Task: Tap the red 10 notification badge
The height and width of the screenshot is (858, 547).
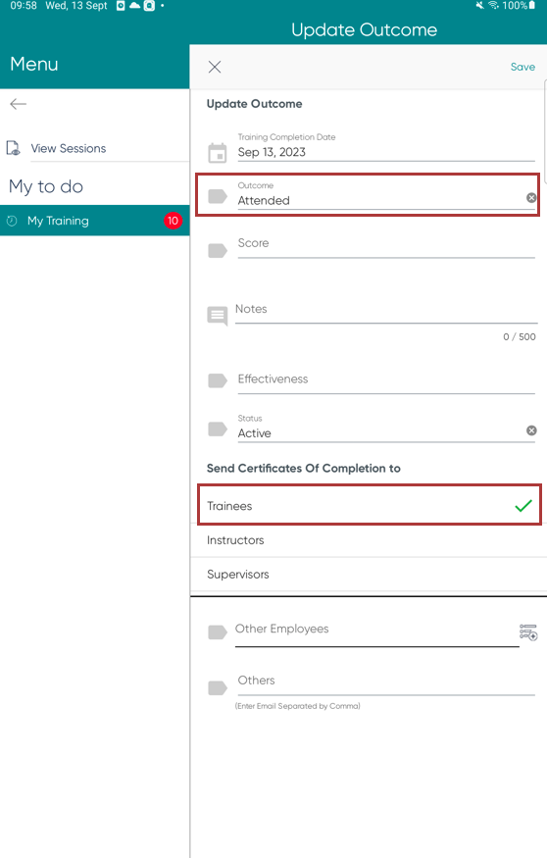Action: [173, 221]
